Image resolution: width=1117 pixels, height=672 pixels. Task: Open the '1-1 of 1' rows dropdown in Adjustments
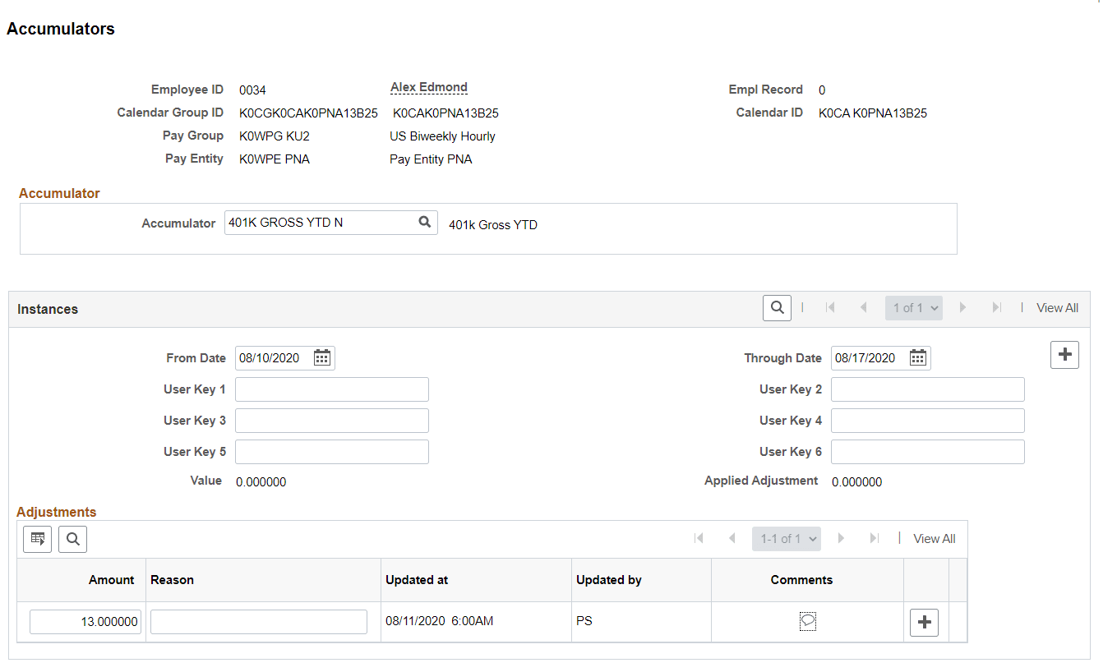pos(786,538)
